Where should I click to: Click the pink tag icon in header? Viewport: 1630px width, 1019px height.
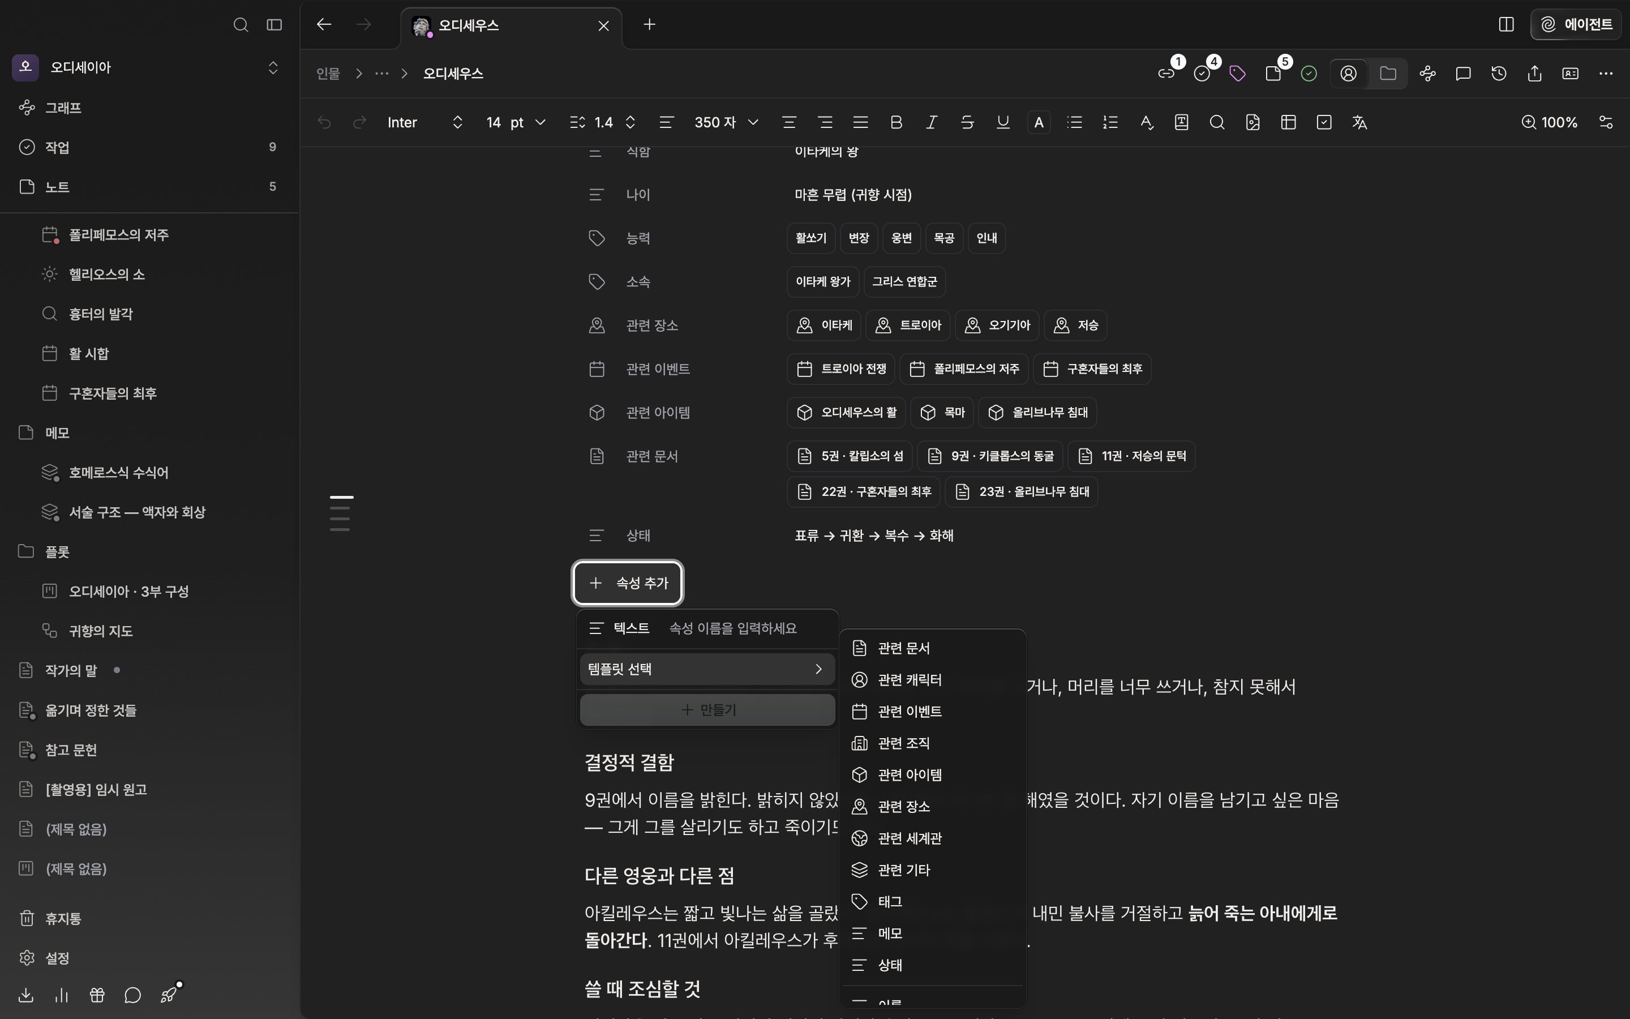click(1238, 74)
